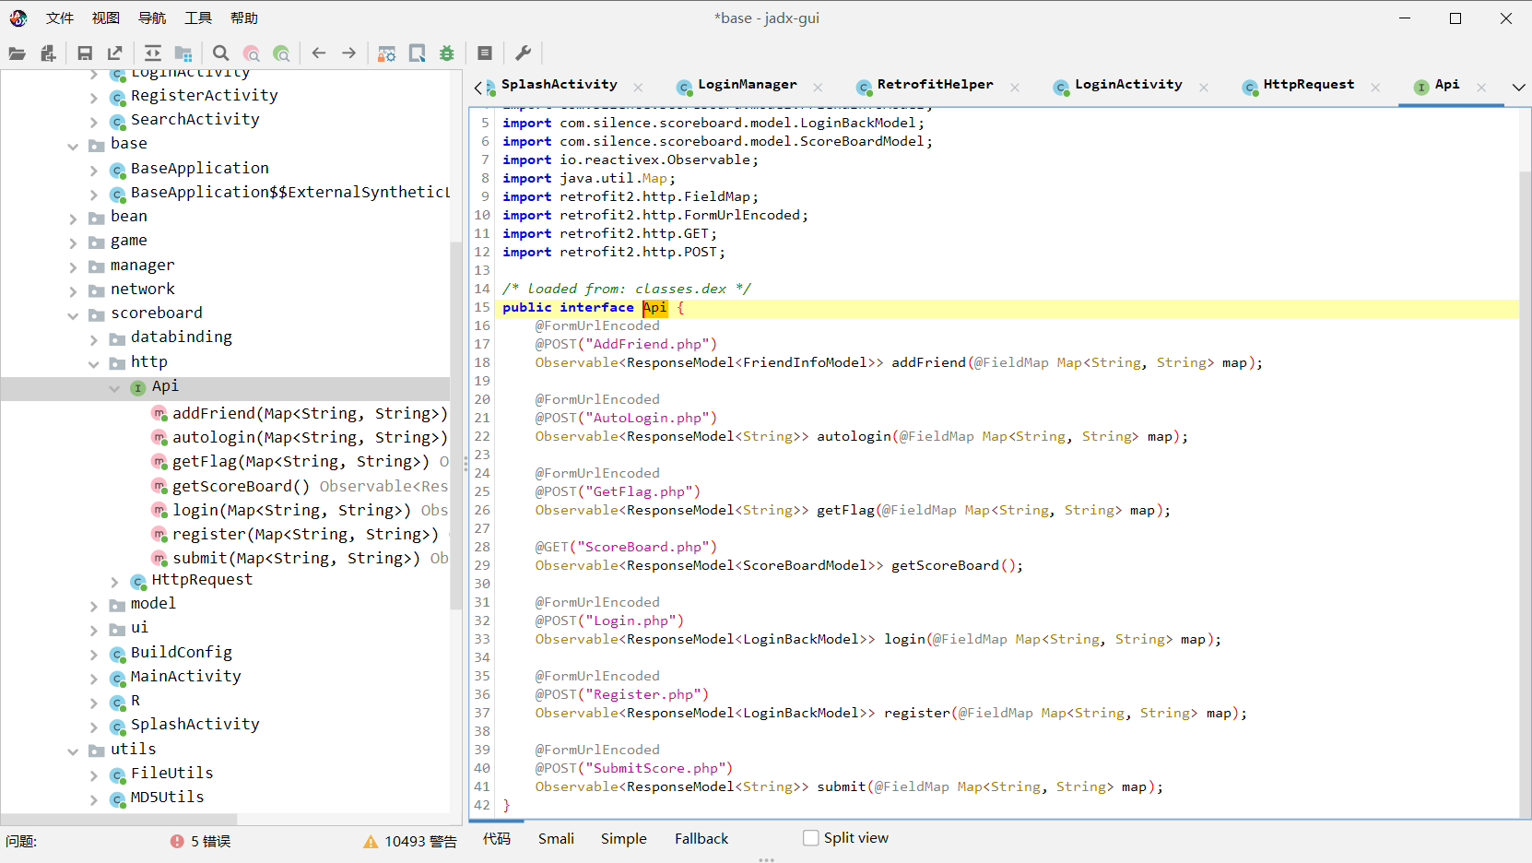
Task: Click the quark engine icon
Action: 417,53
